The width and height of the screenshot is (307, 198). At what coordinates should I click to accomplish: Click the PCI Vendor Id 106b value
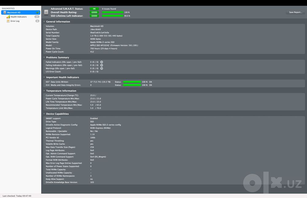coord(93,138)
